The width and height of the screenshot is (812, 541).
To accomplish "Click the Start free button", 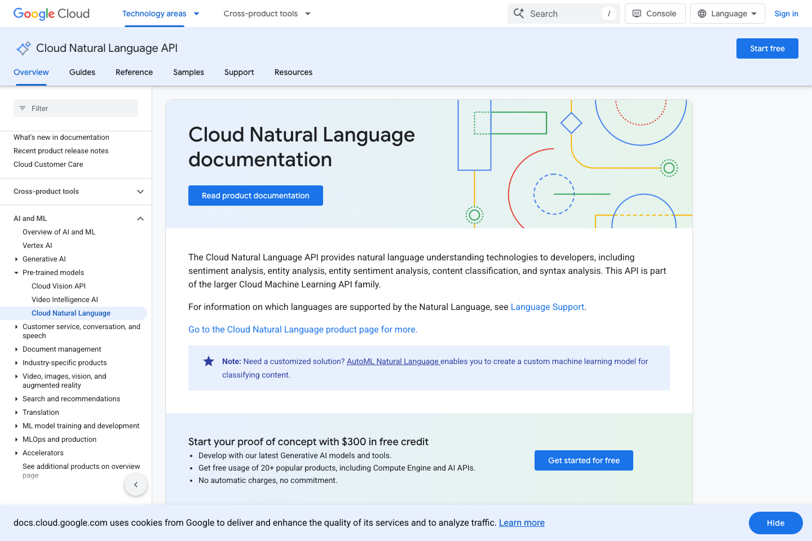I will (x=767, y=48).
